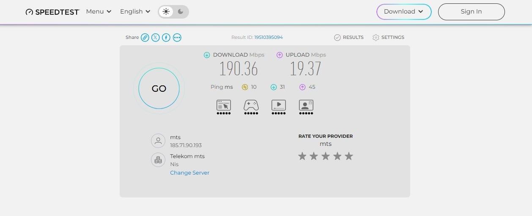Image resolution: width=532 pixels, height=216 pixels.
Task: Click the idle latency ping icon
Action: pos(244,87)
